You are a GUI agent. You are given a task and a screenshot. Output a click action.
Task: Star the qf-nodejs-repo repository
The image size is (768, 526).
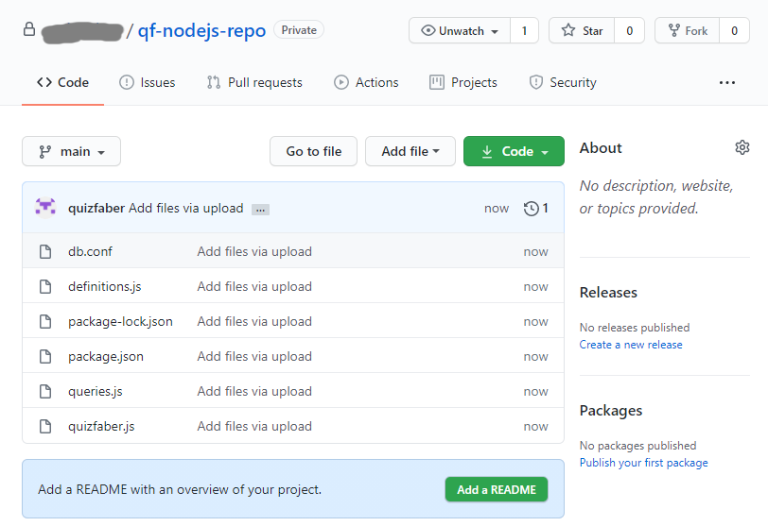[582, 30]
